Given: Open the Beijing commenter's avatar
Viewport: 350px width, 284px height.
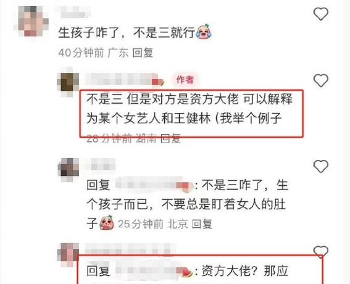Looking at the screenshot, I should [x=69, y=170].
